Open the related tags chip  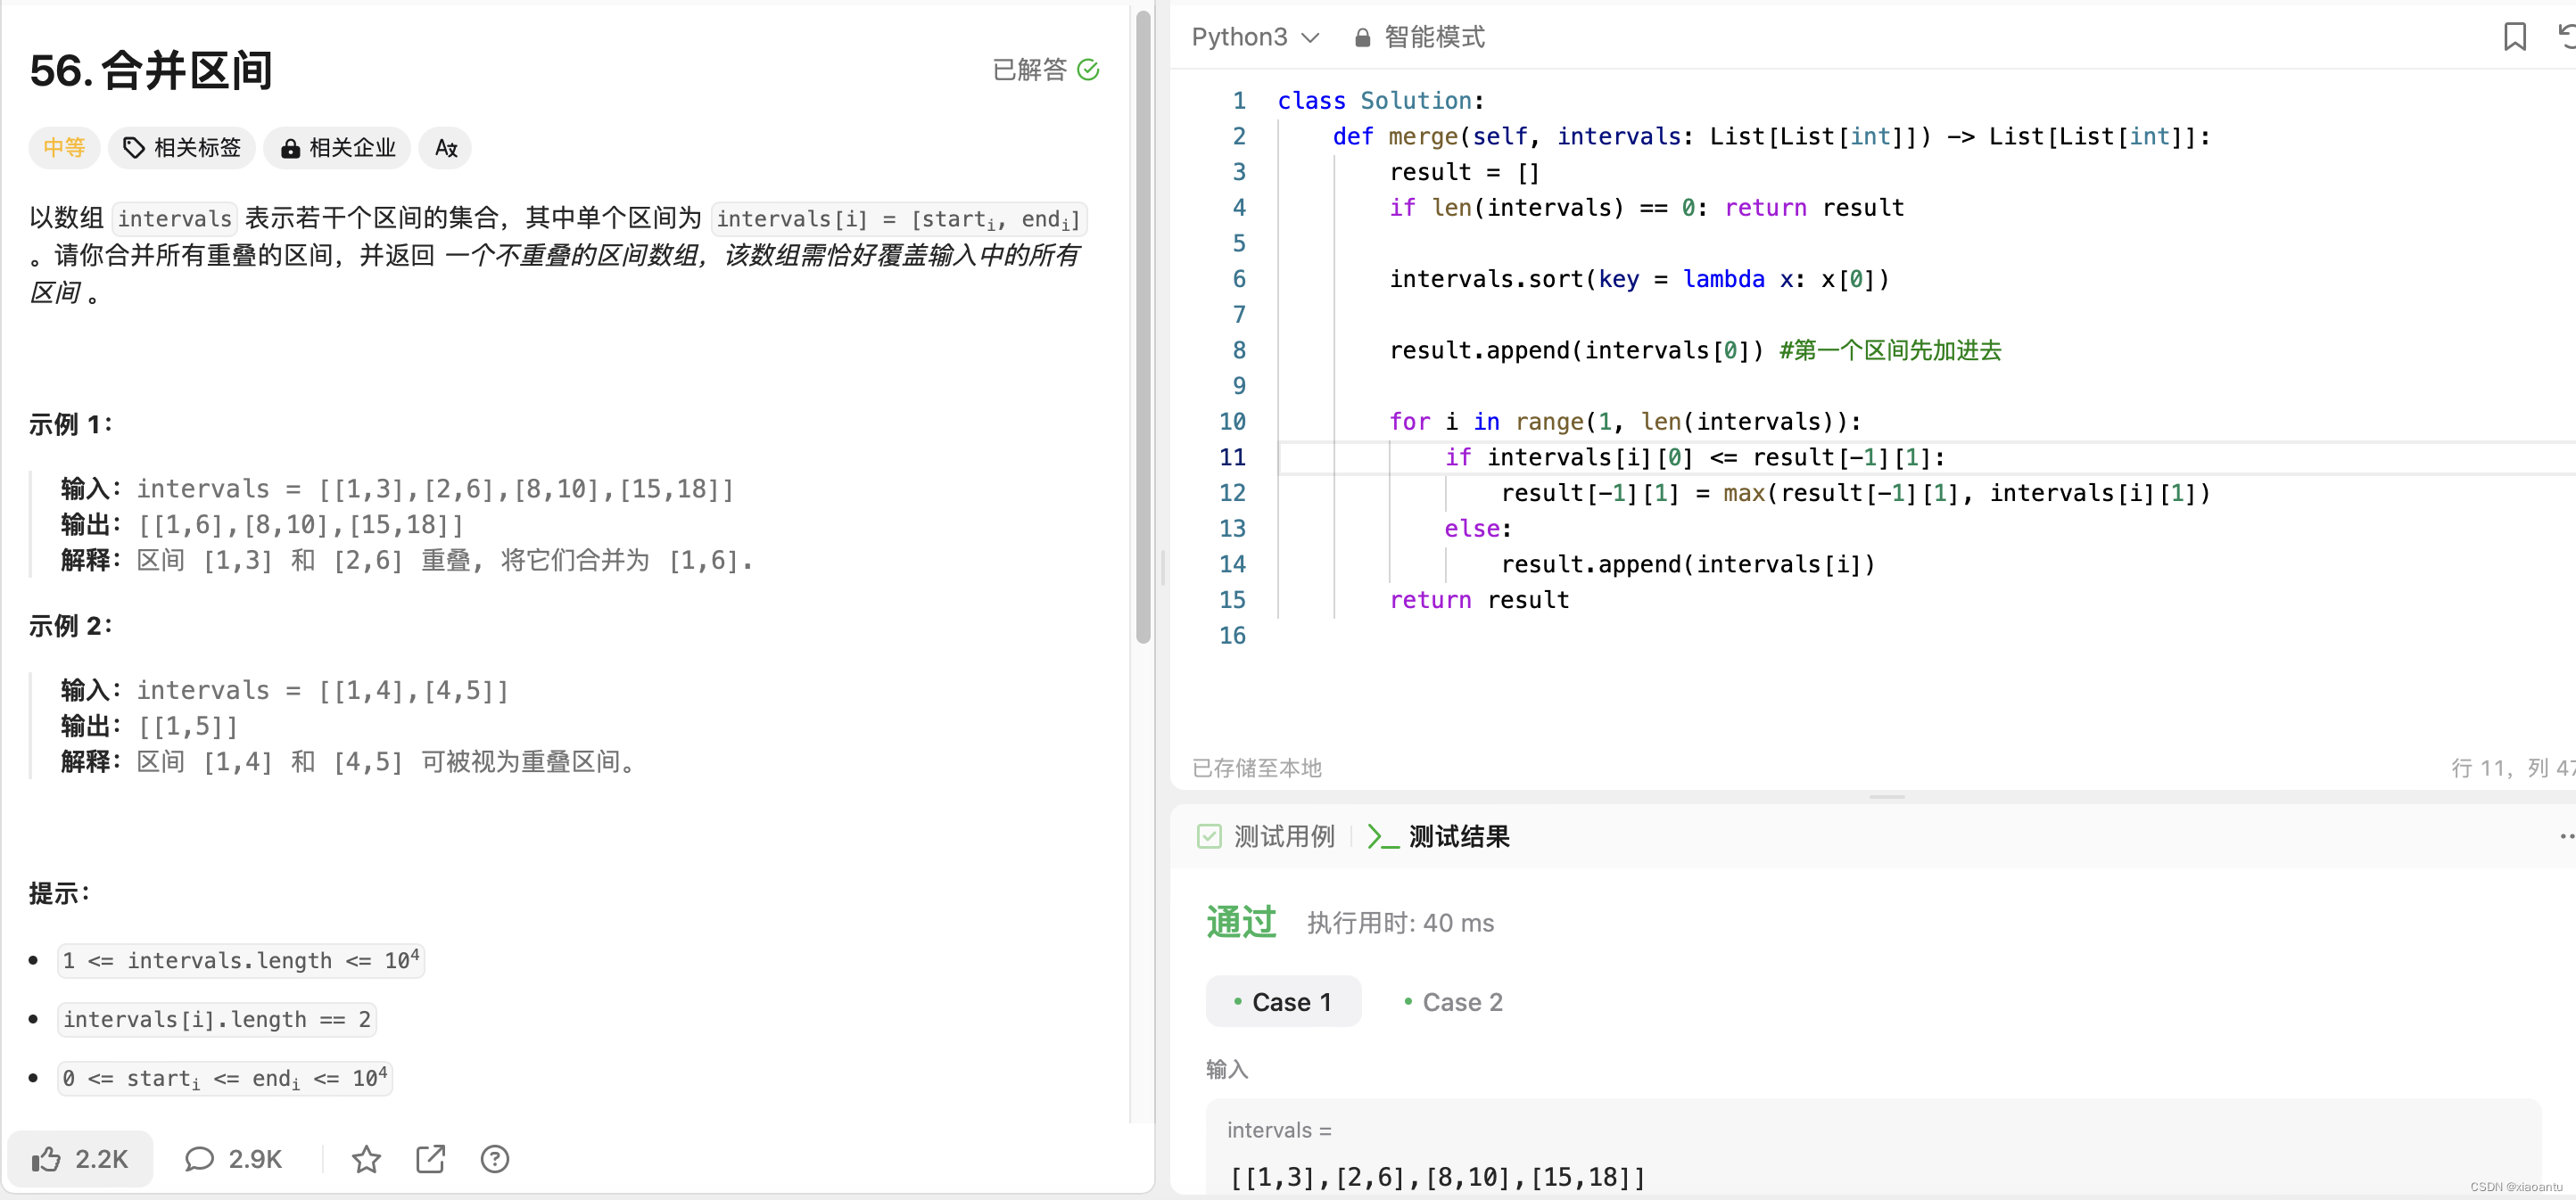click(182, 148)
